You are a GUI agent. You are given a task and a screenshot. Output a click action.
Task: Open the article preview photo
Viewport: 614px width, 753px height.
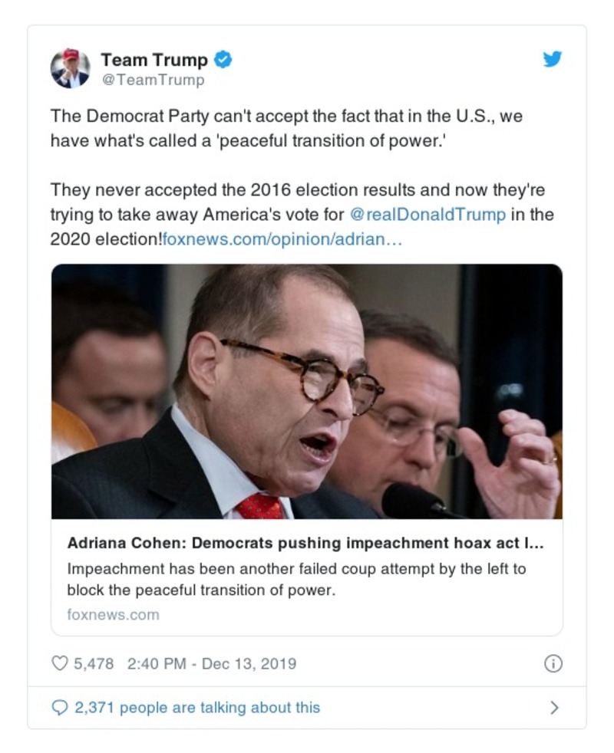(306, 391)
